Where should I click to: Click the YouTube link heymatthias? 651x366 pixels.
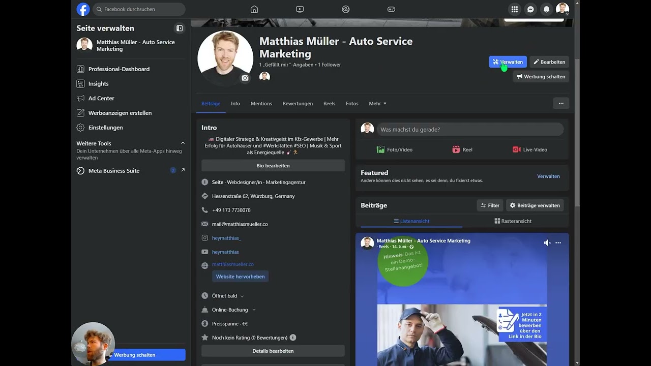(x=225, y=252)
